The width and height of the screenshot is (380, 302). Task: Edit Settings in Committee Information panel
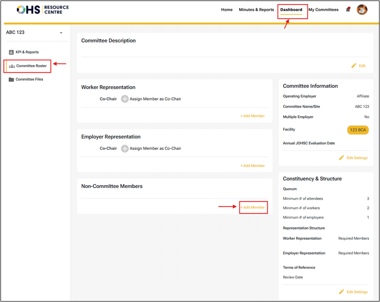[x=353, y=158]
